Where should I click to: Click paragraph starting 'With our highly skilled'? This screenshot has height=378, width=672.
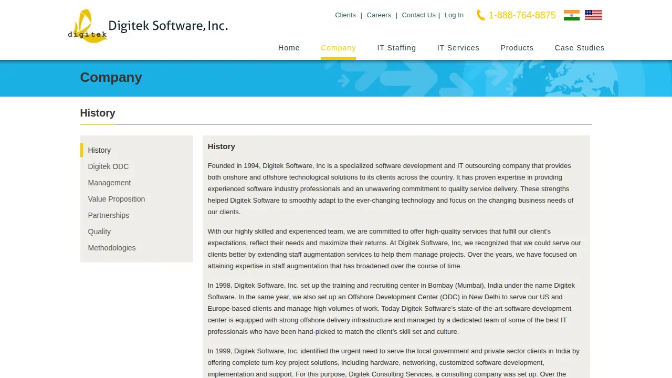(395, 249)
